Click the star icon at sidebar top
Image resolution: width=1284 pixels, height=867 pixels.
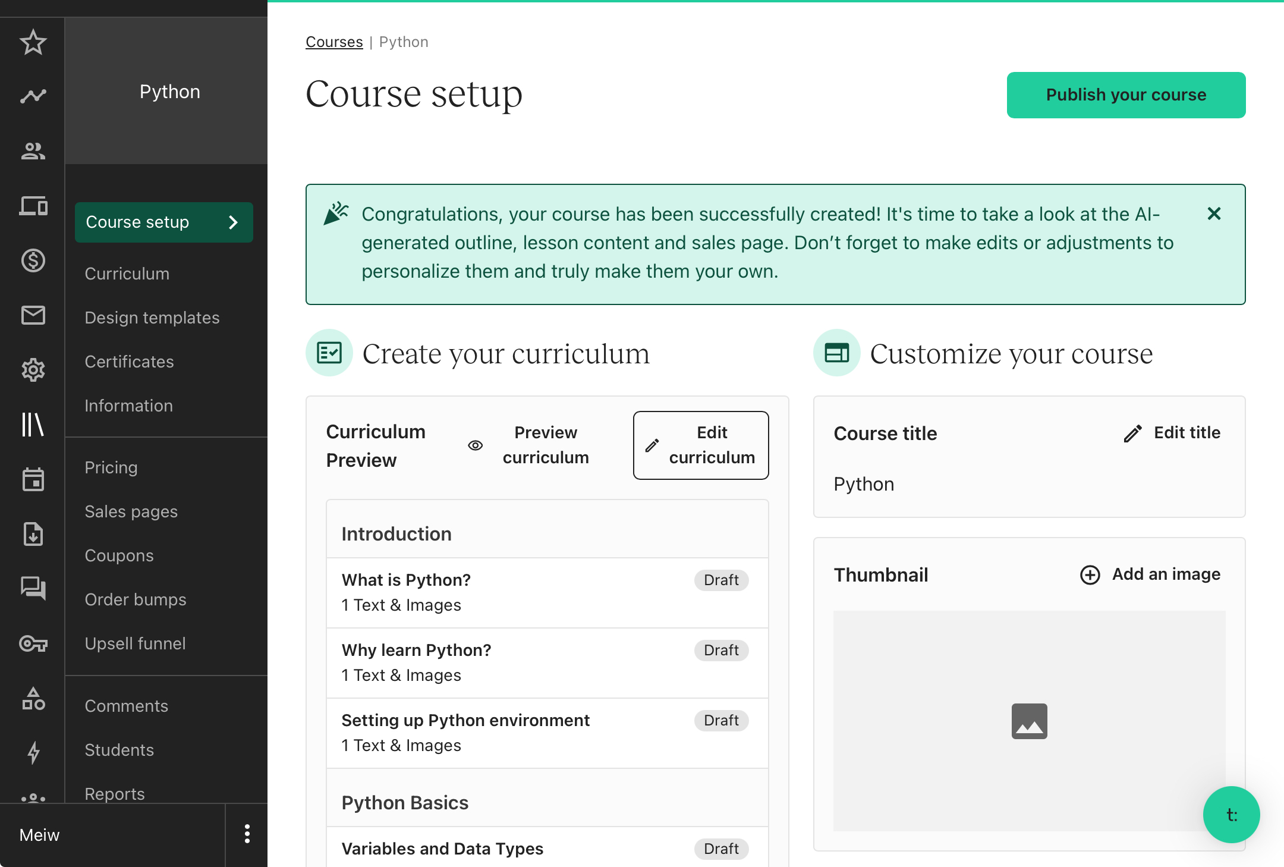(33, 42)
